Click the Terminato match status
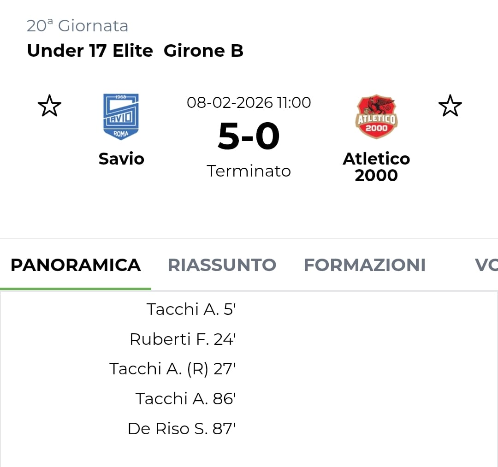 [249, 171]
